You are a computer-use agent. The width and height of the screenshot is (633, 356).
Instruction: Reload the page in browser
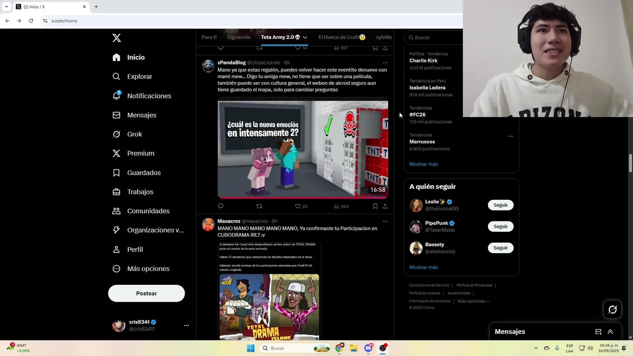pyautogui.click(x=31, y=21)
